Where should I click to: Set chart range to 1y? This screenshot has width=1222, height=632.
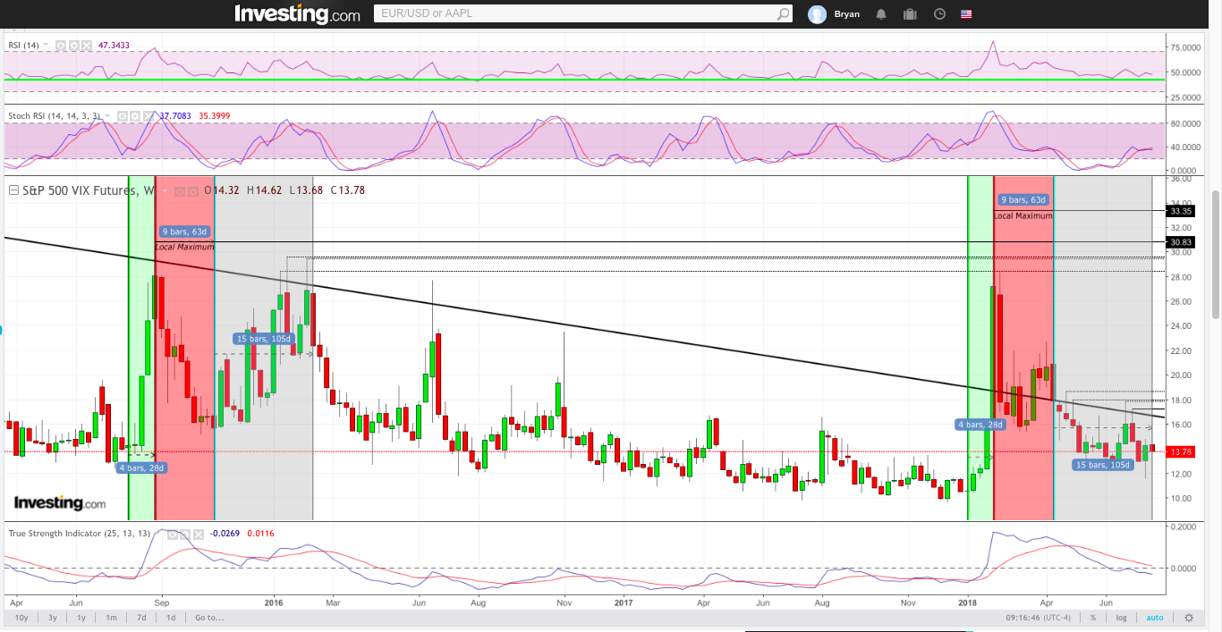tap(81, 618)
